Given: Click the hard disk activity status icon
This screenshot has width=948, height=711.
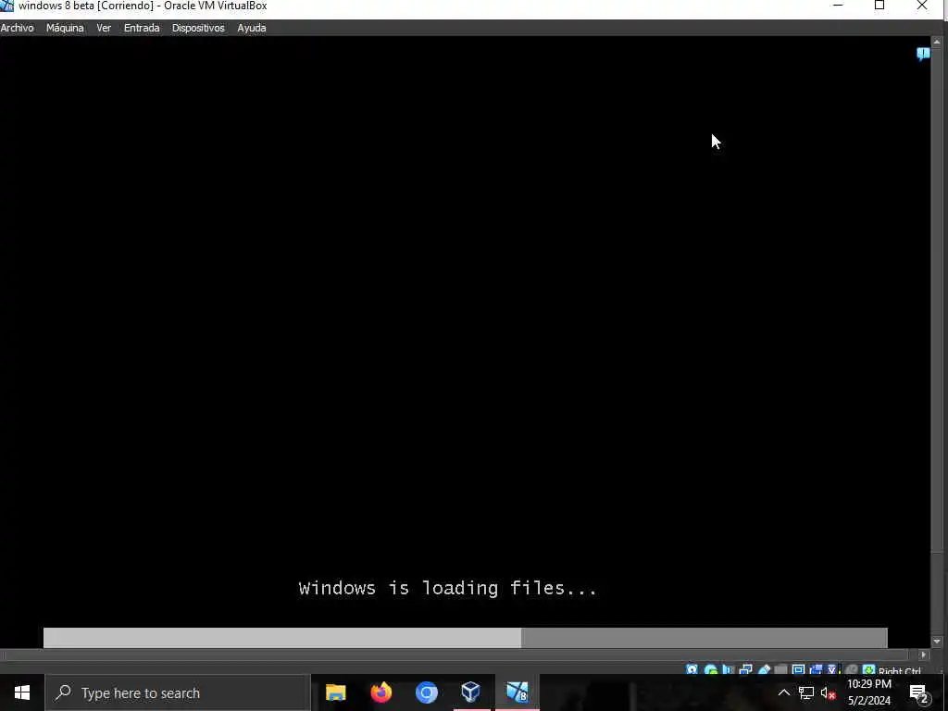Looking at the screenshot, I should click(x=692, y=670).
